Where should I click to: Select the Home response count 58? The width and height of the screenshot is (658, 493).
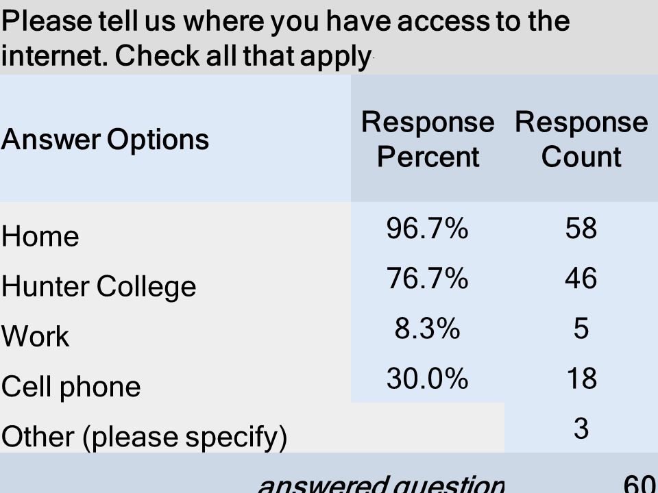click(x=581, y=229)
